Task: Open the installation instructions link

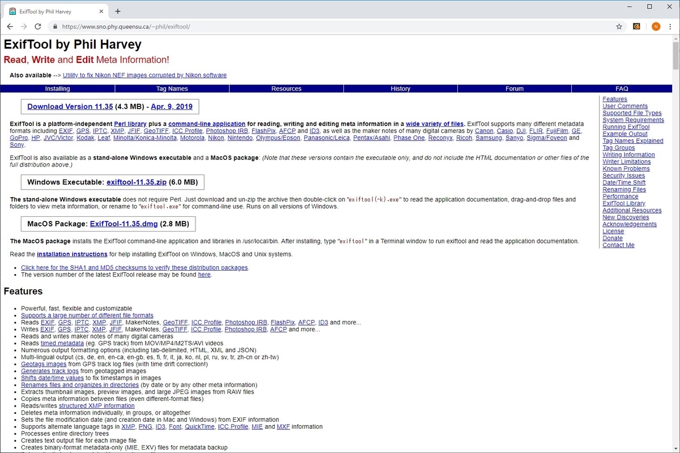Action: click(72, 254)
